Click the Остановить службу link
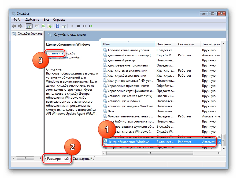 click(x=55, y=53)
